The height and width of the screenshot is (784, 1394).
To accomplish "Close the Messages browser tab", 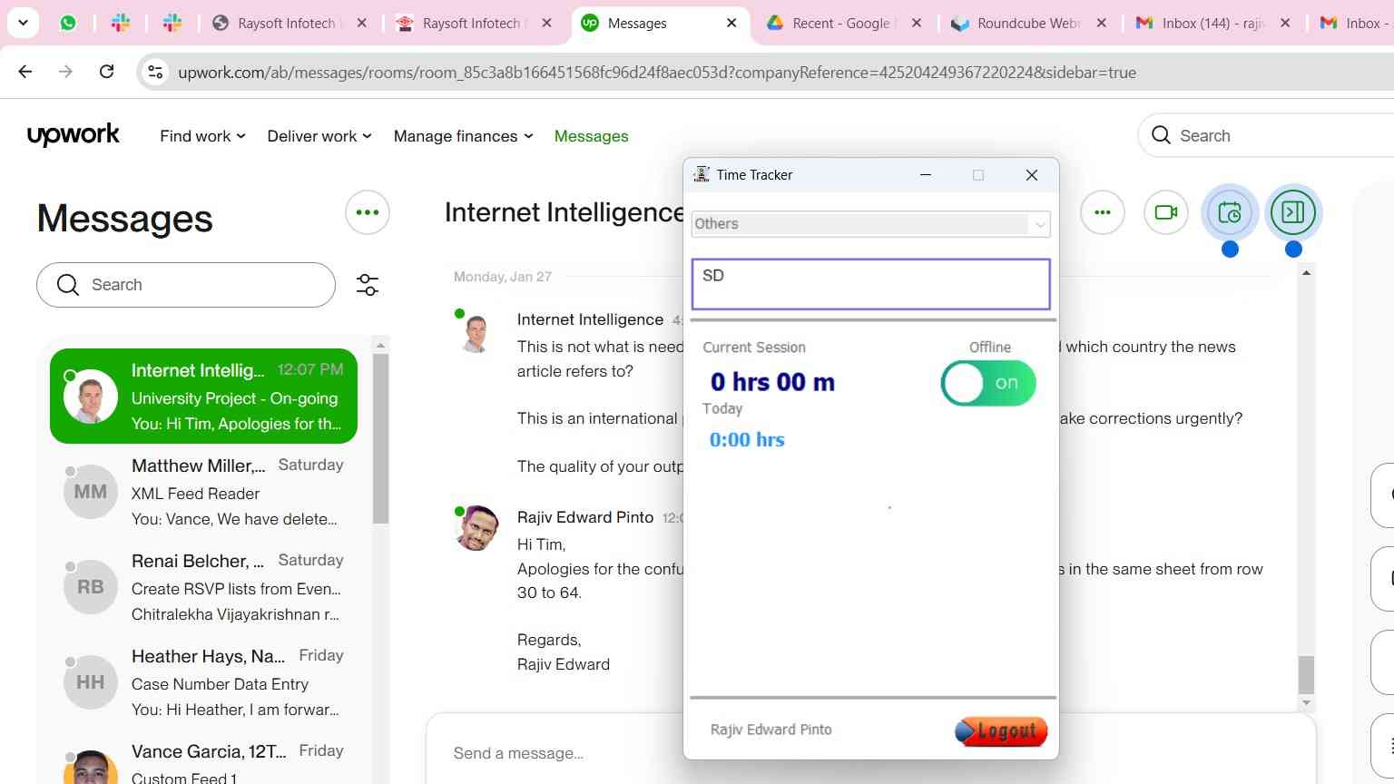I will (x=731, y=23).
